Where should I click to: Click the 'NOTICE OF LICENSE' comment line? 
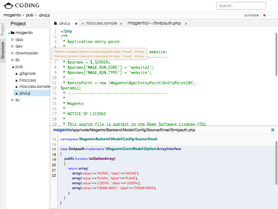coord(86,114)
